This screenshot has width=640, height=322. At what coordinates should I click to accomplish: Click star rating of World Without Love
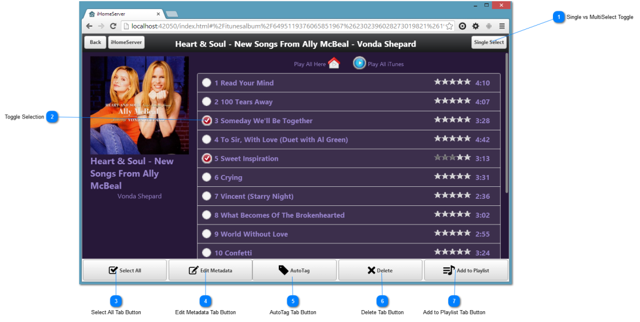pyautogui.click(x=452, y=233)
